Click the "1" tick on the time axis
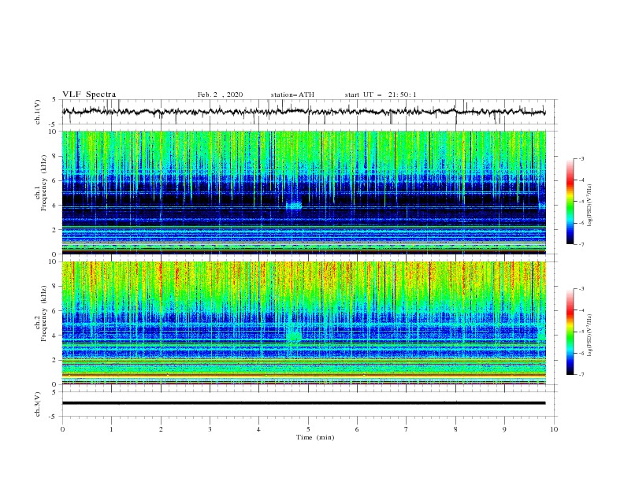Image resolution: width=624 pixels, height=482 pixels. coord(111,429)
